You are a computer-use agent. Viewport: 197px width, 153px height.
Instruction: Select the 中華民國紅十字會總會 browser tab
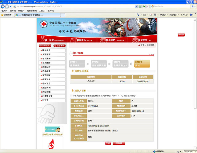[37, 15]
